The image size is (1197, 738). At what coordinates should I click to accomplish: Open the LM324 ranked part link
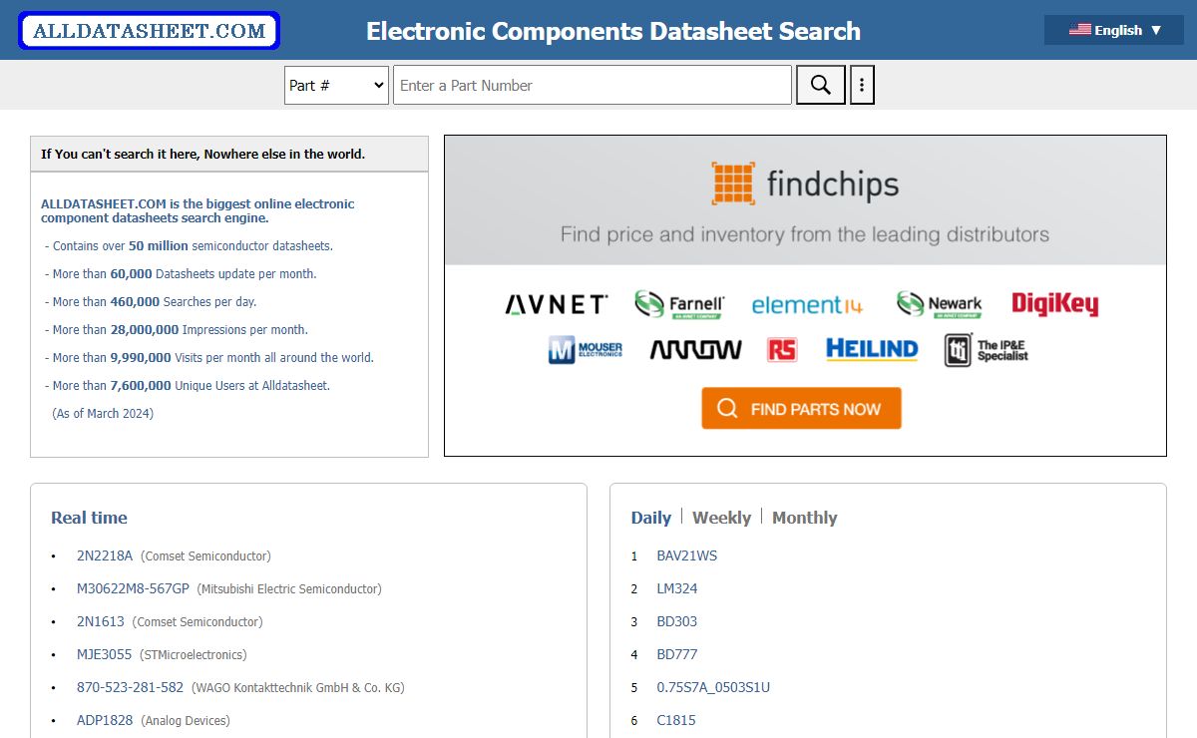tap(677, 588)
